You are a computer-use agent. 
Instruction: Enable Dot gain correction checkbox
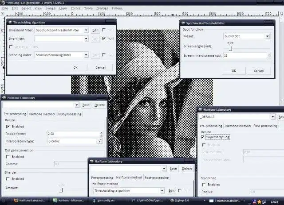point(8,157)
